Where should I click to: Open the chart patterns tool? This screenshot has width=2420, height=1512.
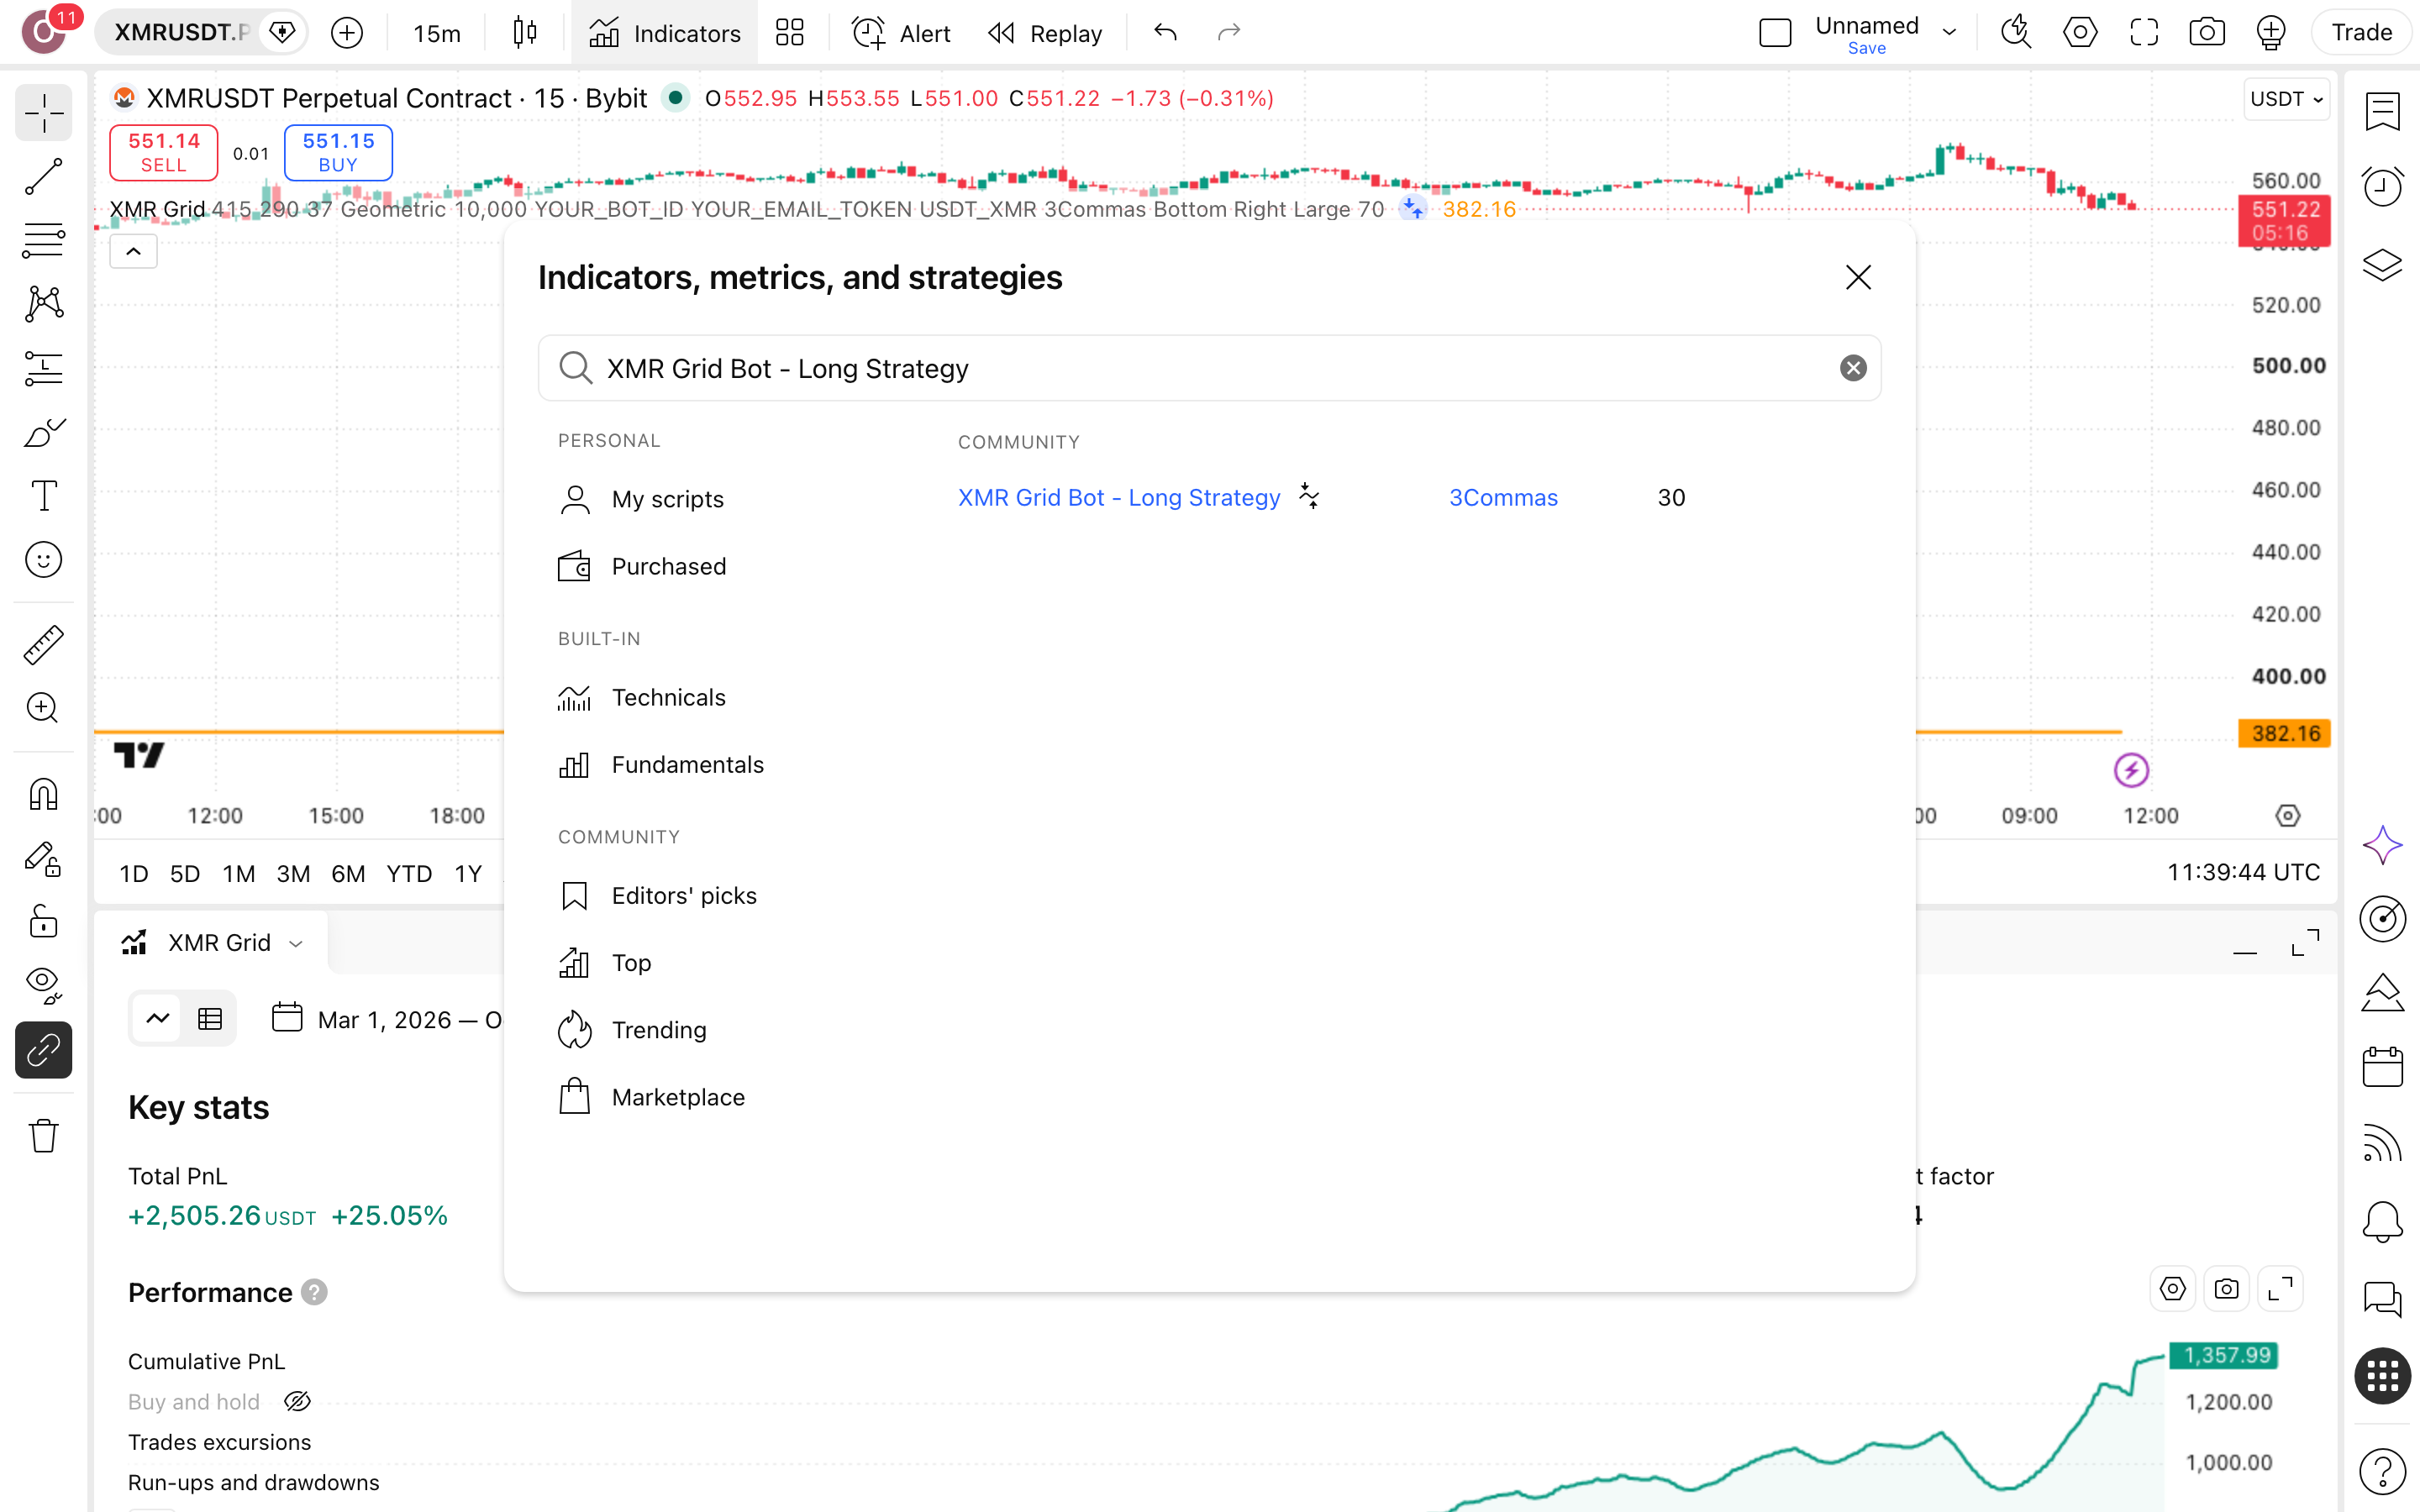click(x=44, y=304)
